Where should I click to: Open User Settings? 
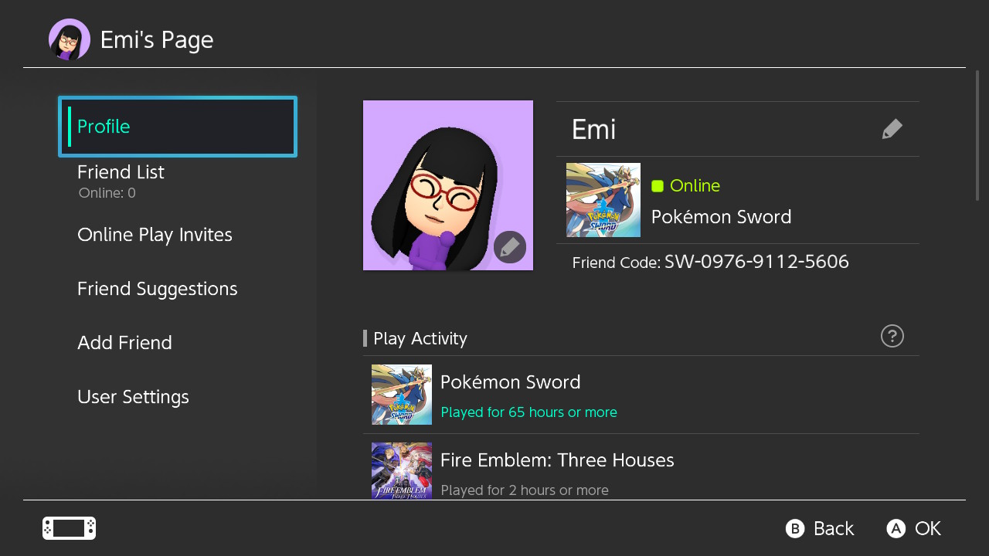pos(133,397)
